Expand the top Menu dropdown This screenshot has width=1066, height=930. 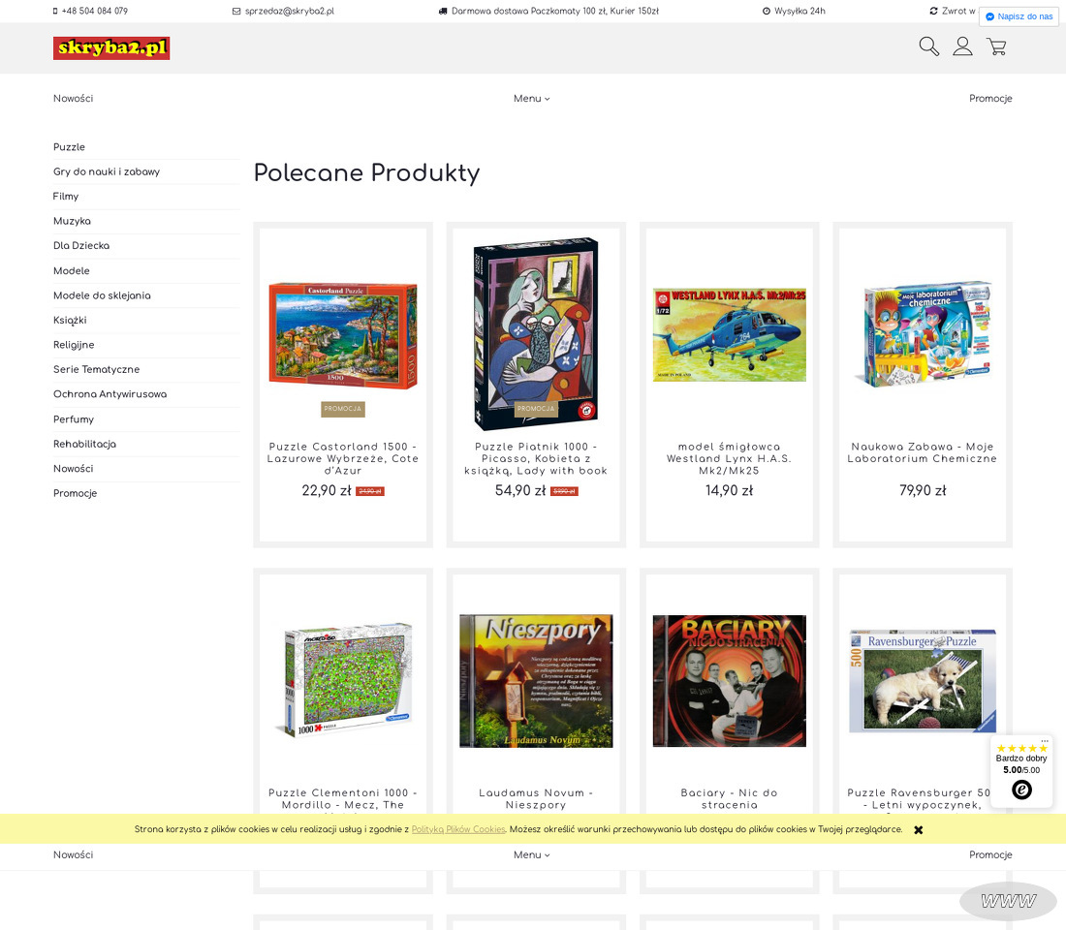coord(532,99)
